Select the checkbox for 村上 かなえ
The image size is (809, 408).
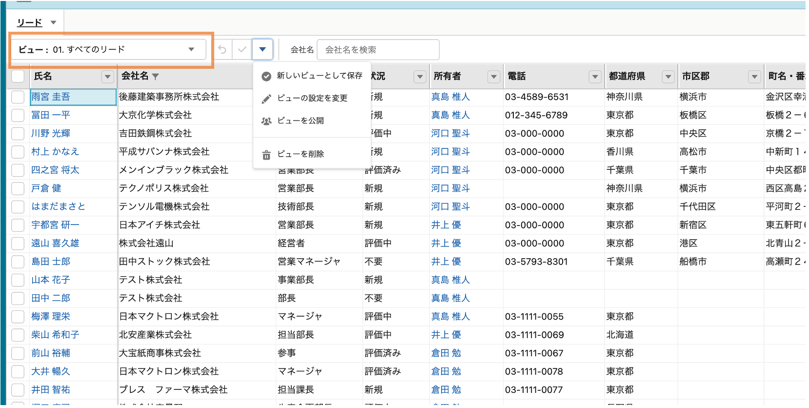[18, 152]
